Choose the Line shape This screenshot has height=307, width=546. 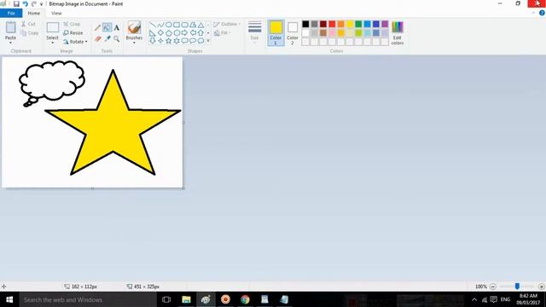pos(153,25)
